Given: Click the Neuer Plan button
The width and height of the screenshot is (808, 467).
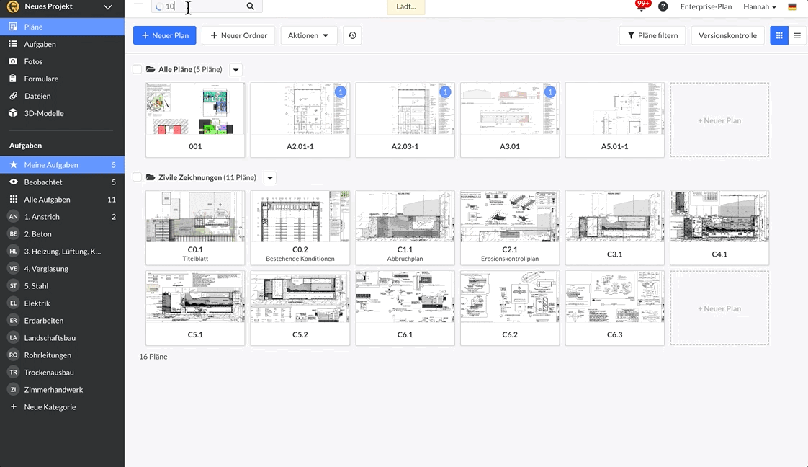Looking at the screenshot, I should pos(165,35).
